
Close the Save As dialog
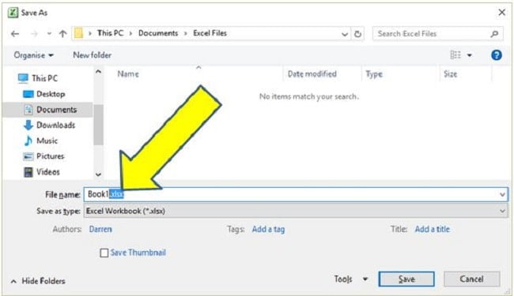point(501,13)
